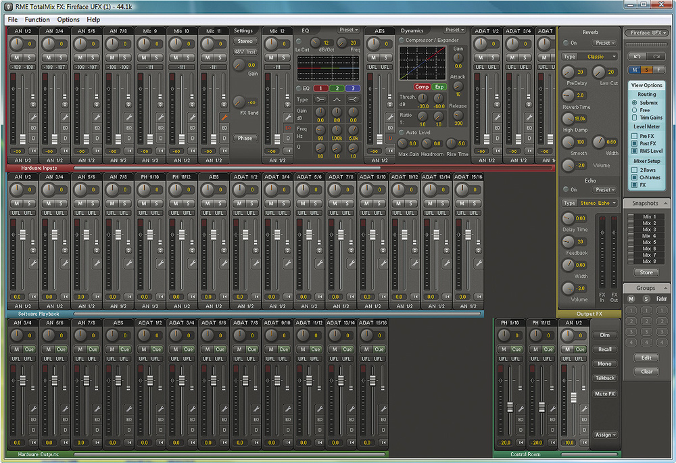676x463 pixels.
Task: Open the Options menu
Action: pyautogui.click(x=68, y=20)
